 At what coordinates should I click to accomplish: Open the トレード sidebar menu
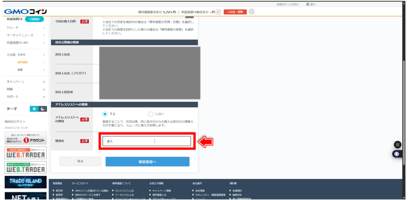(x=25, y=28)
